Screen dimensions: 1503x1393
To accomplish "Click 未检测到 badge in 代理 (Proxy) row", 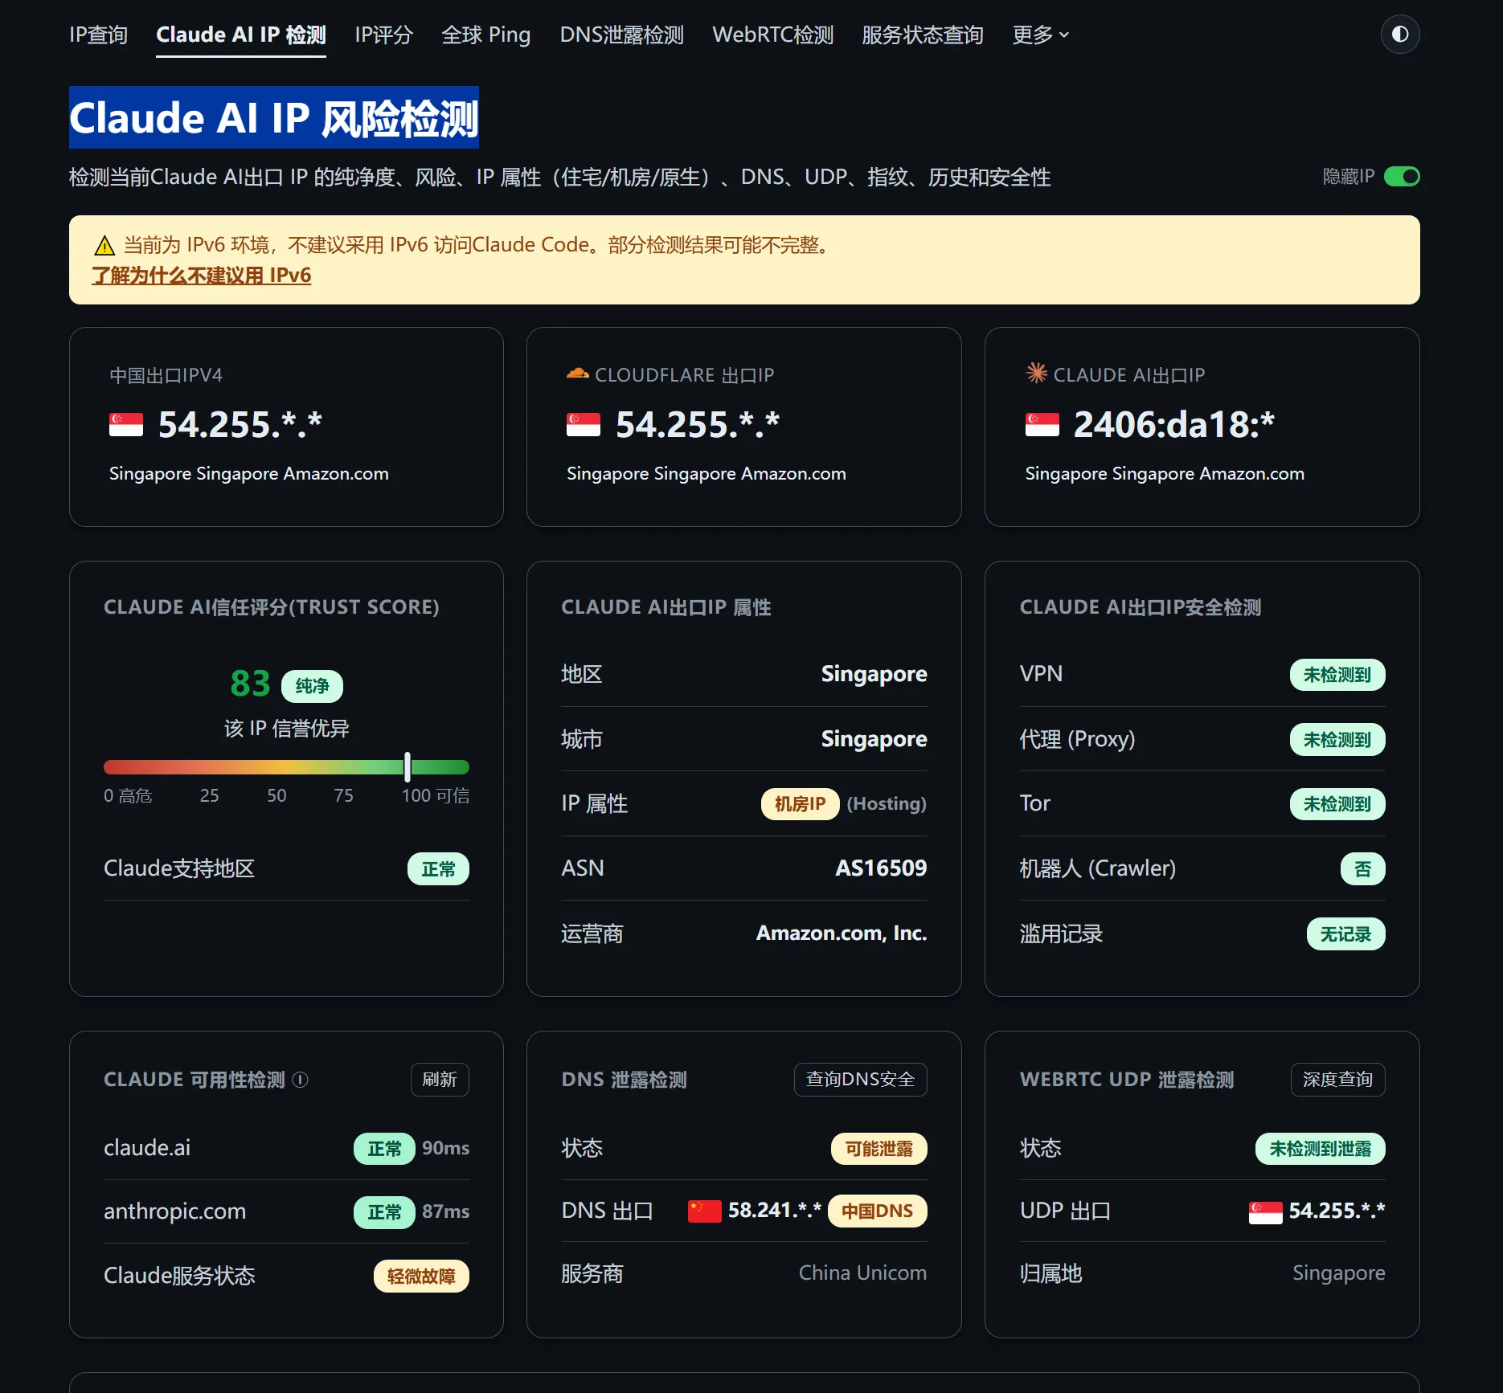I will click(1337, 740).
